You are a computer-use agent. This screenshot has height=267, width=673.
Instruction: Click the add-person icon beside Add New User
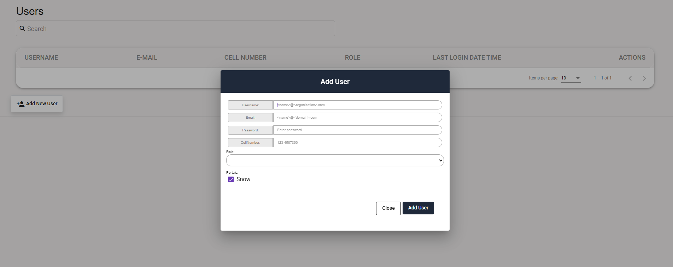tap(21, 104)
